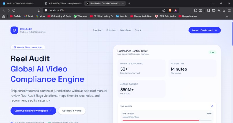Screen dimensions: 233x123
Task: Open the Maps bookmark
Action: click(40, 16)
